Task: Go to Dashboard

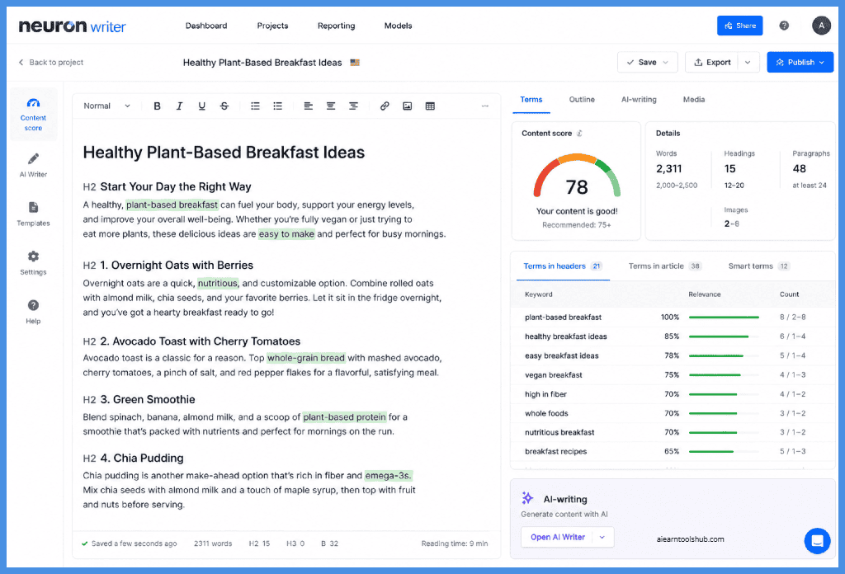Action: coord(205,26)
